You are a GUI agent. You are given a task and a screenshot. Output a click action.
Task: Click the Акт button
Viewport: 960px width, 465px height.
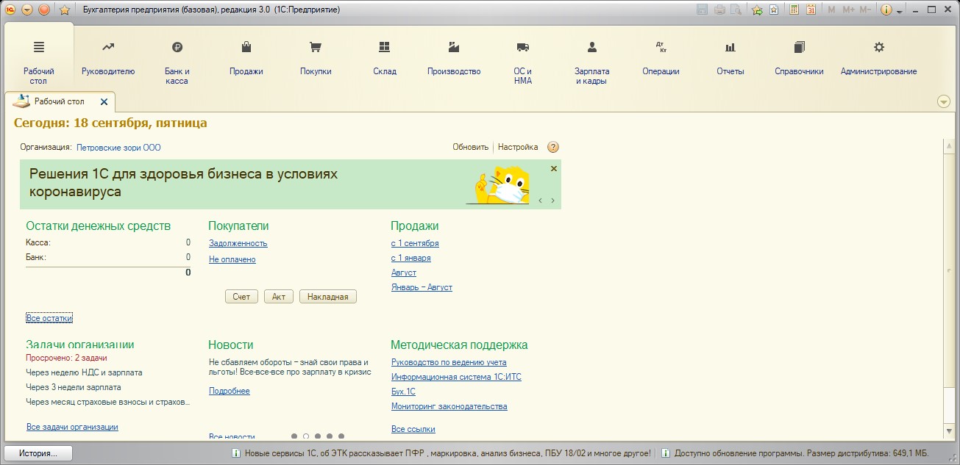[279, 297]
